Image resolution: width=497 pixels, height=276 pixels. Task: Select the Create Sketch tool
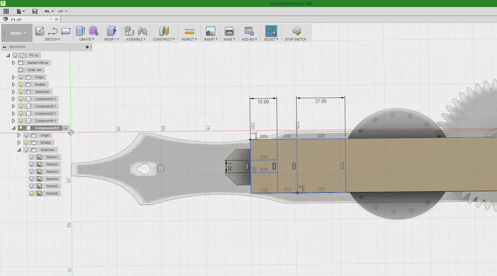point(40,31)
